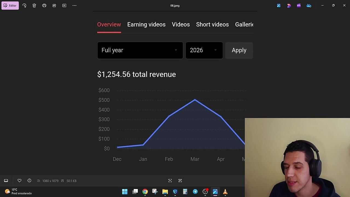
Task: Open the Editar image editor button
Action: tap(10, 5)
